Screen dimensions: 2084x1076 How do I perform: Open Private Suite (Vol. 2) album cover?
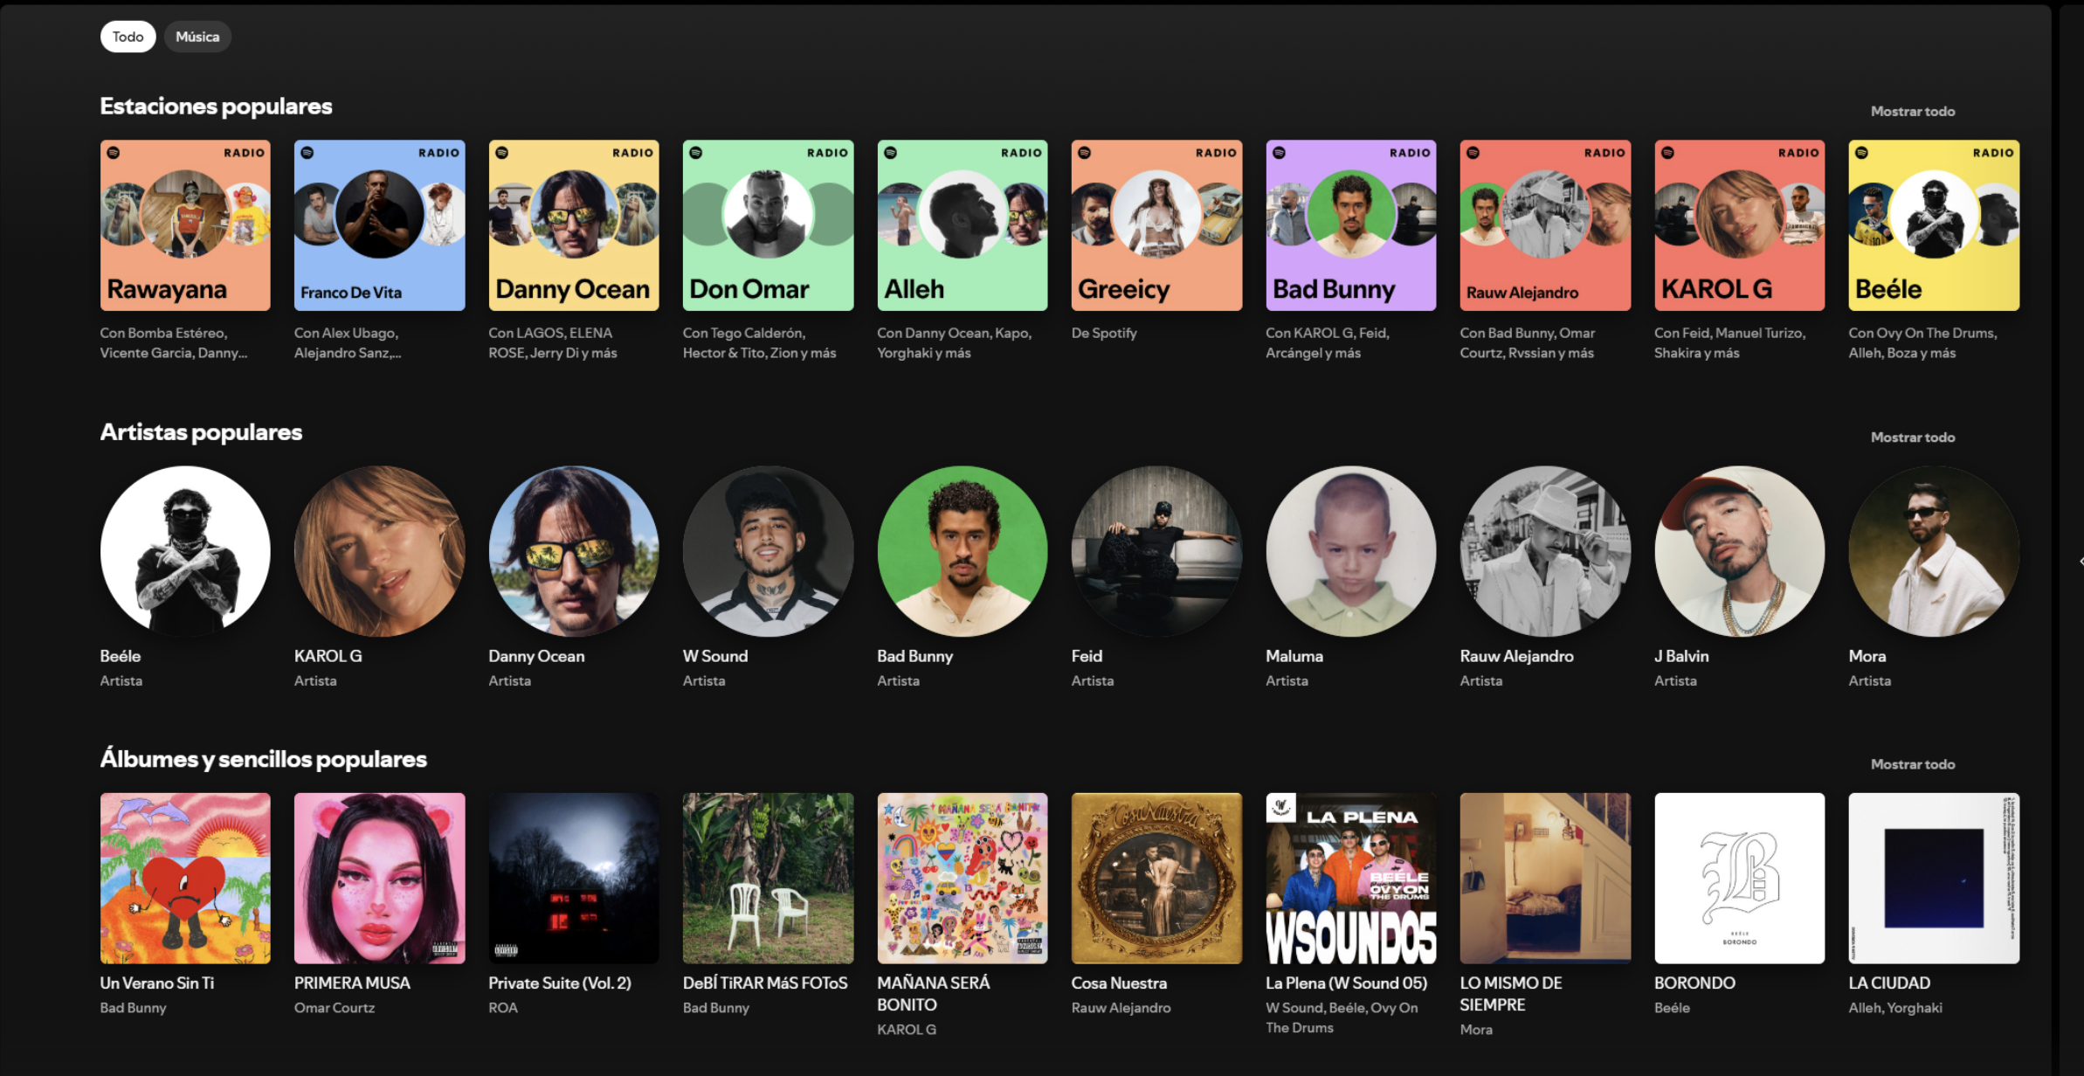click(x=574, y=878)
